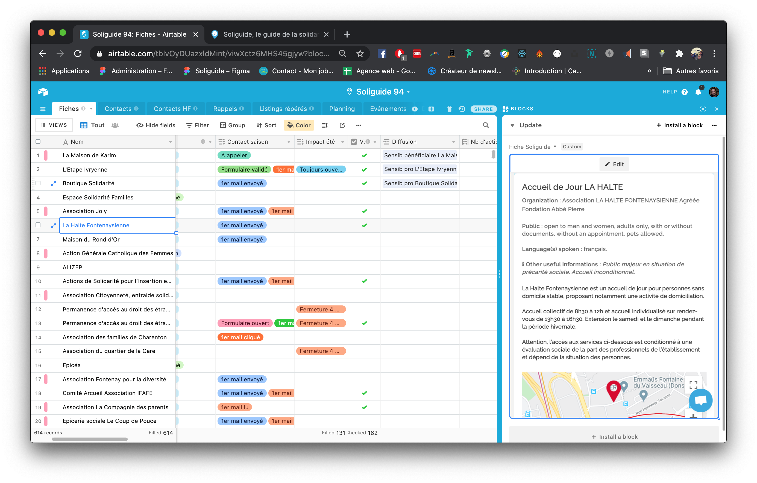The height and width of the screenshot is (483, 757).
Task: Click the trash icon in tab bar
Action: click(449, 109)
